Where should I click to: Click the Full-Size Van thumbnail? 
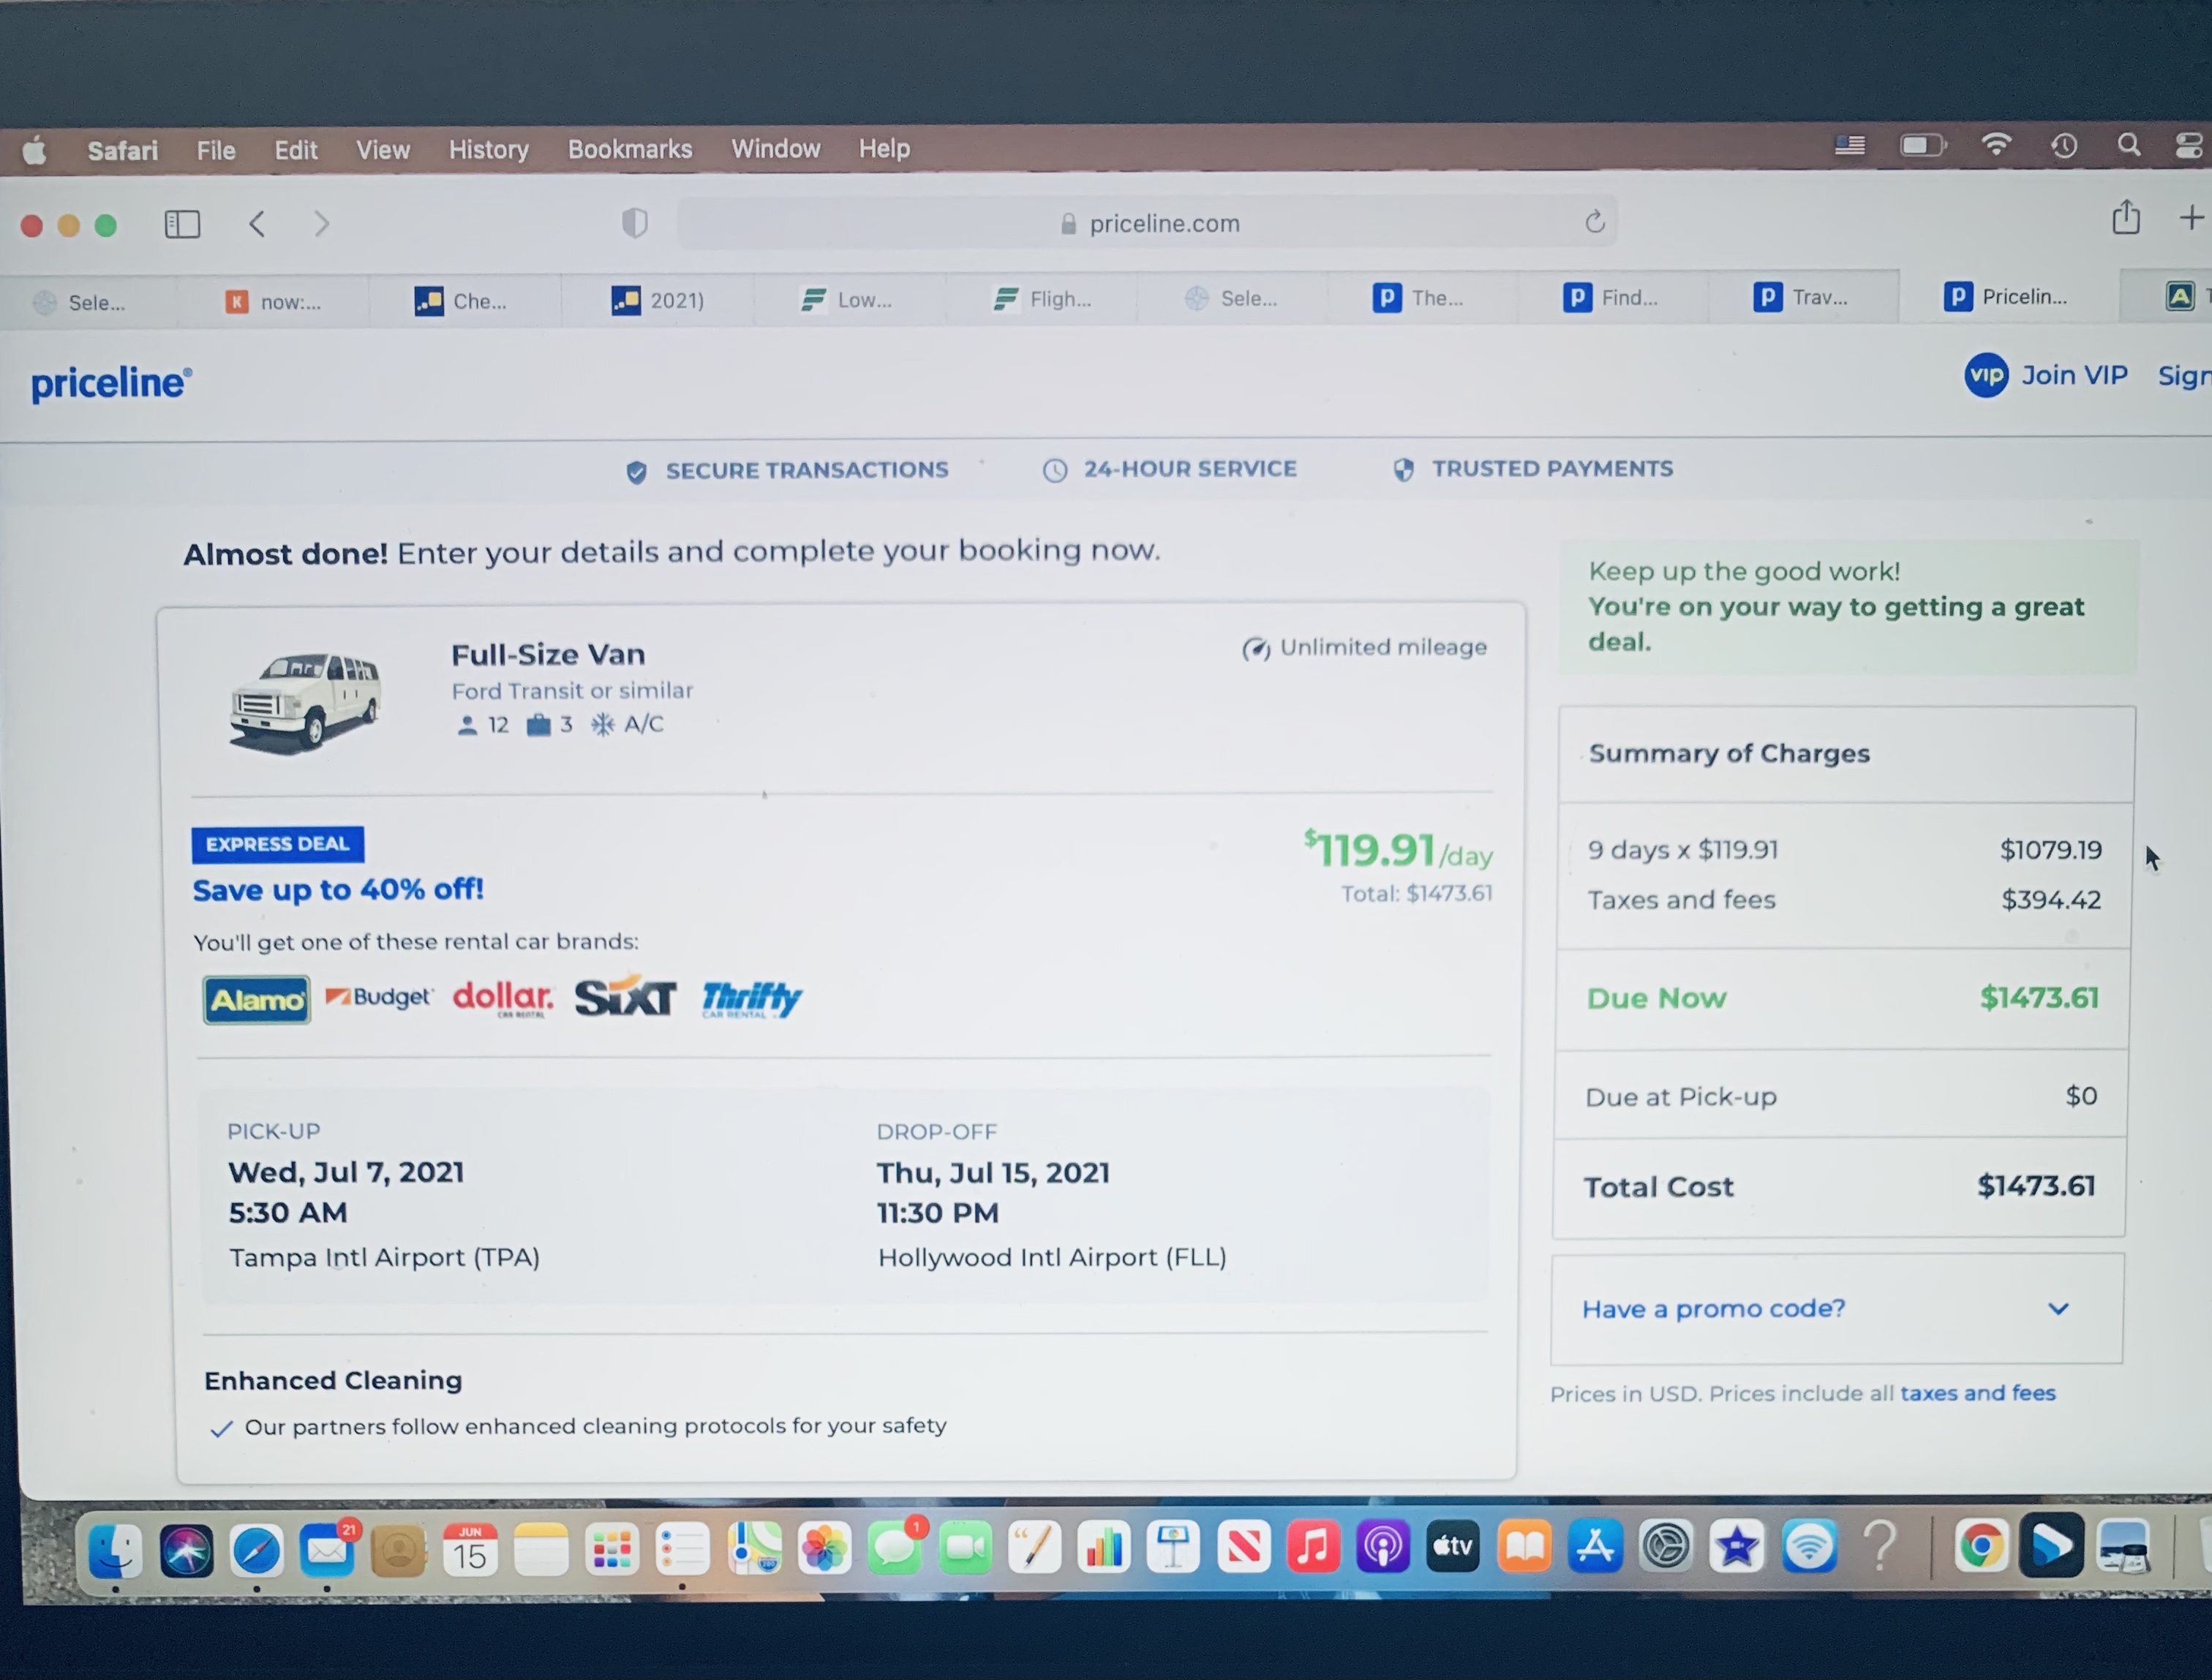305,699
